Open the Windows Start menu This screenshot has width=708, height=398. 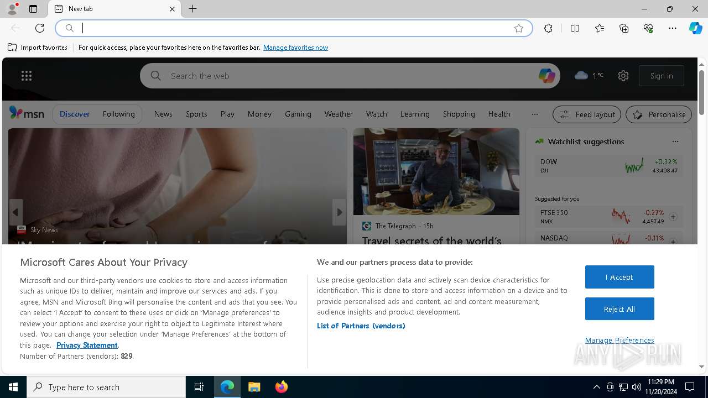(13, 387)
